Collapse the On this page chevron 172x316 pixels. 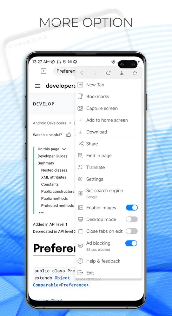pyautogui.click(x=64, y=149)
